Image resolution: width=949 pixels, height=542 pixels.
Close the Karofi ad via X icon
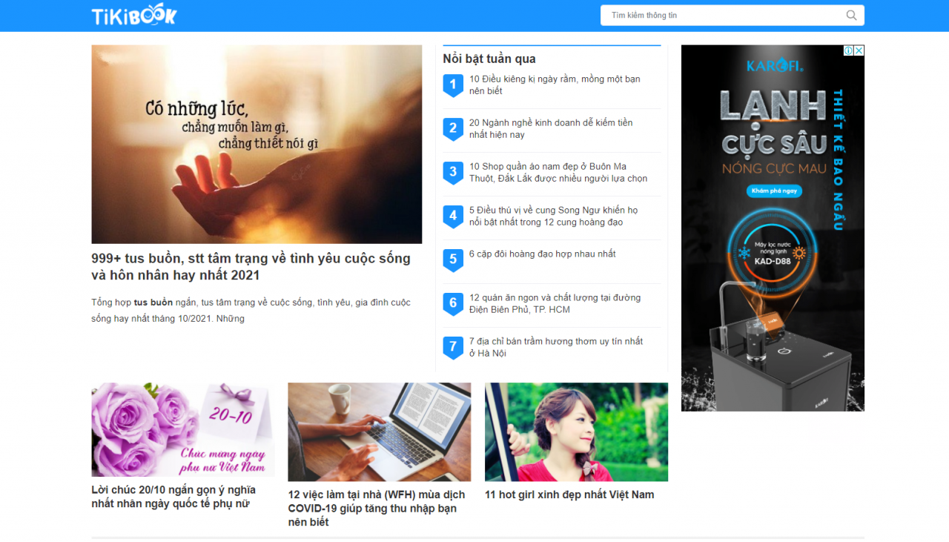point(859,50)
